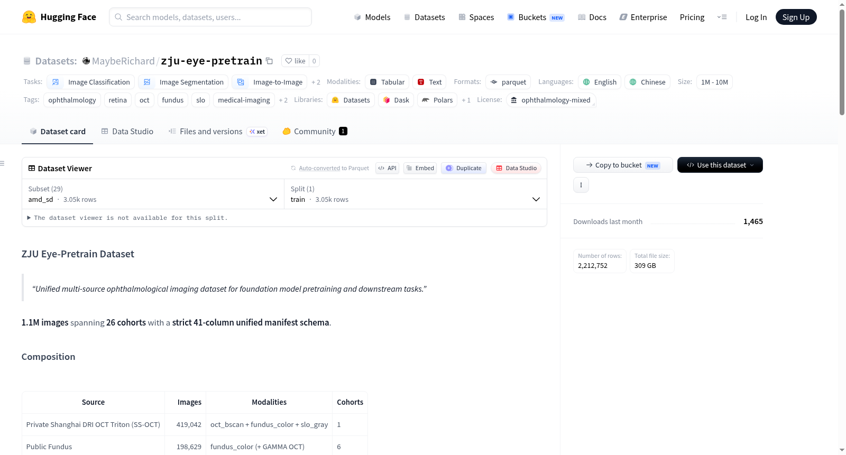Screen dimensions: 846x455
Task: Click the Datasets: breadcrumb label
Action: pos(56,61)
